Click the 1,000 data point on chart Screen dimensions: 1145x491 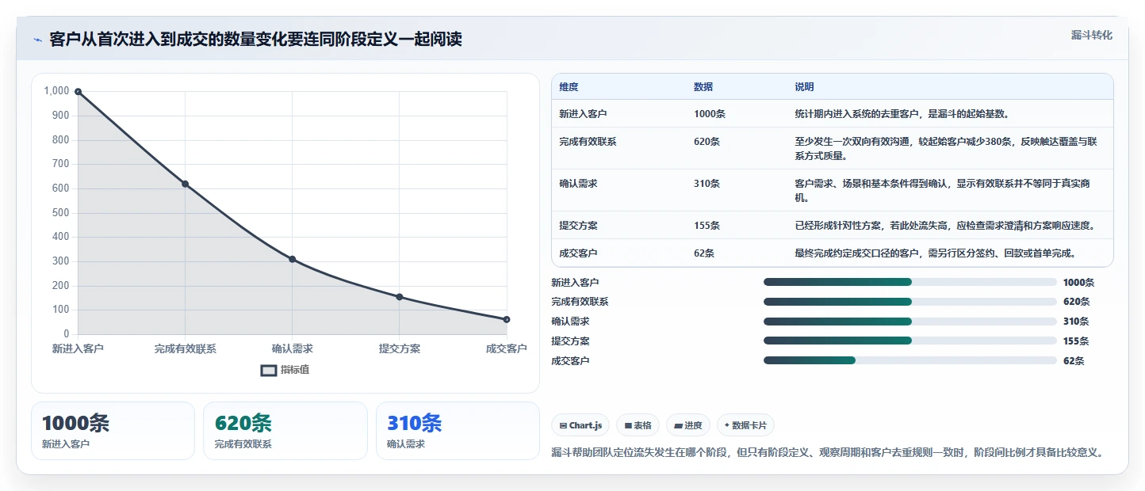[78, 92]
